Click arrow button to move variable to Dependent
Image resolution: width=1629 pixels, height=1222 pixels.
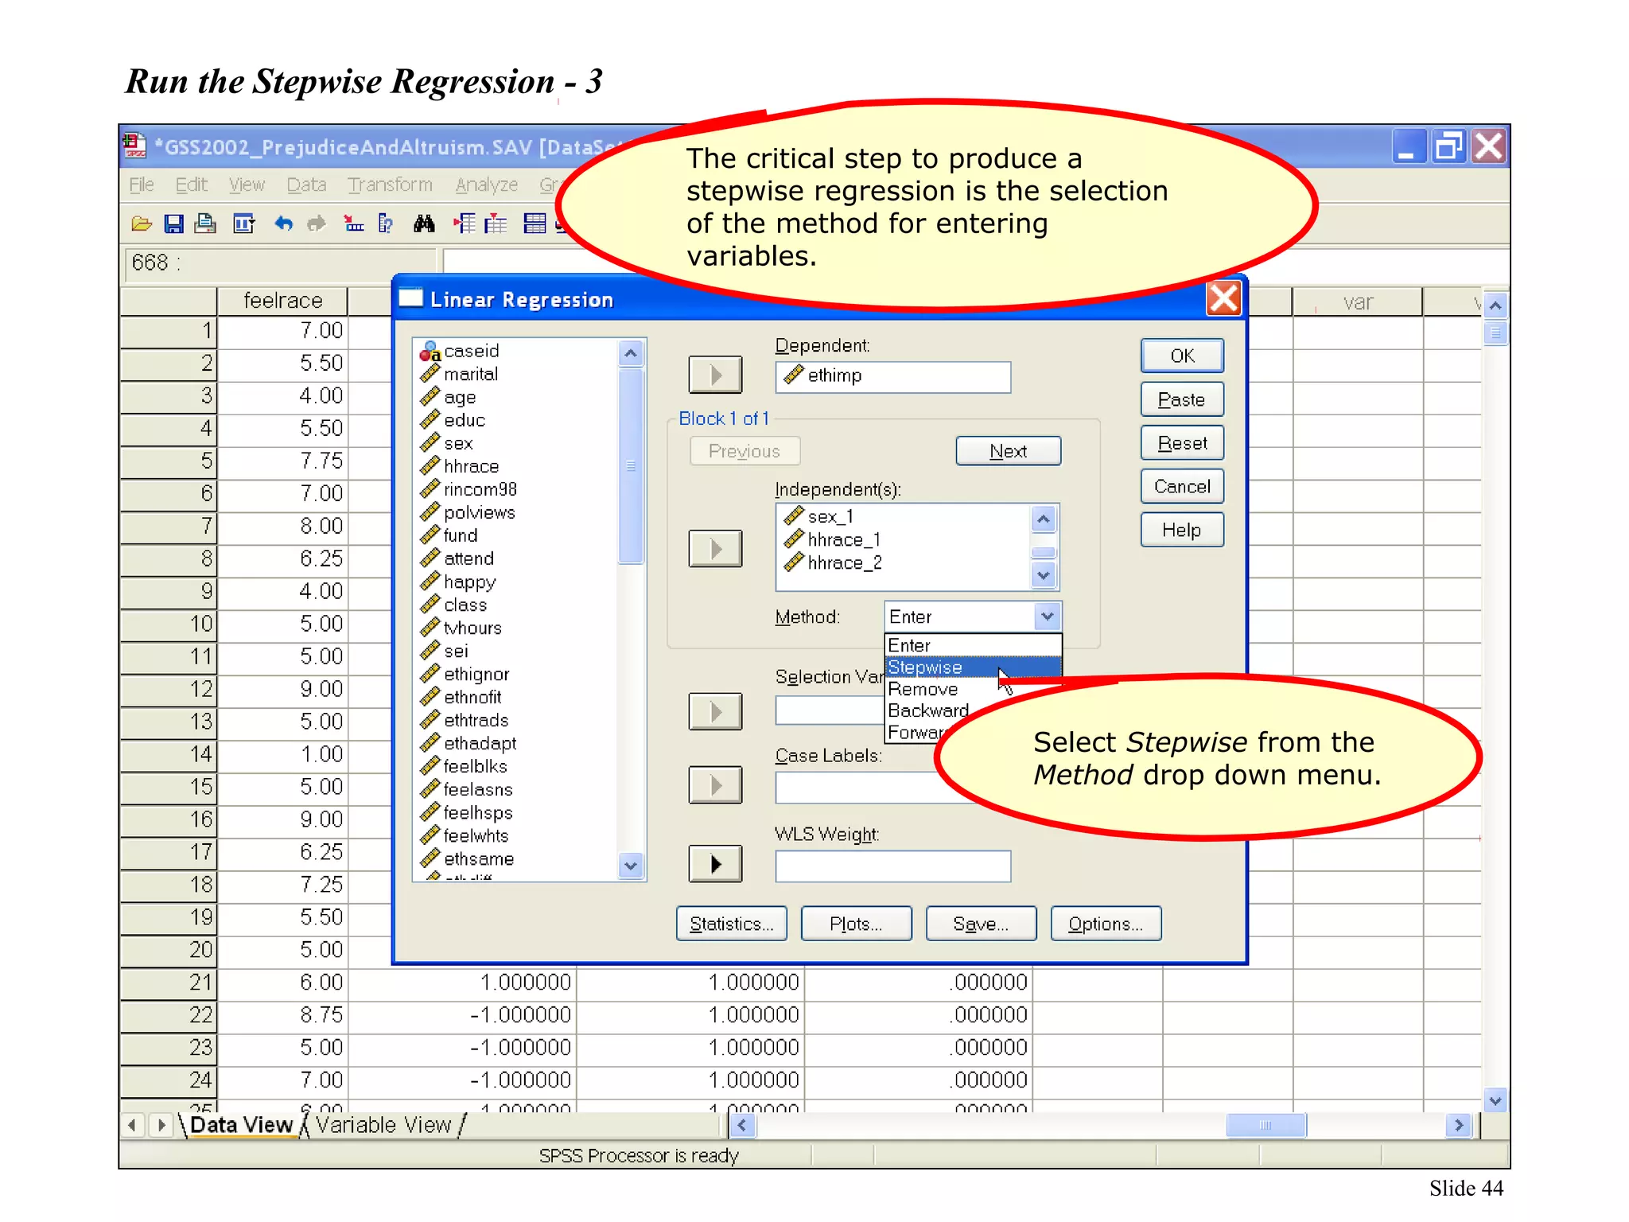715,375
